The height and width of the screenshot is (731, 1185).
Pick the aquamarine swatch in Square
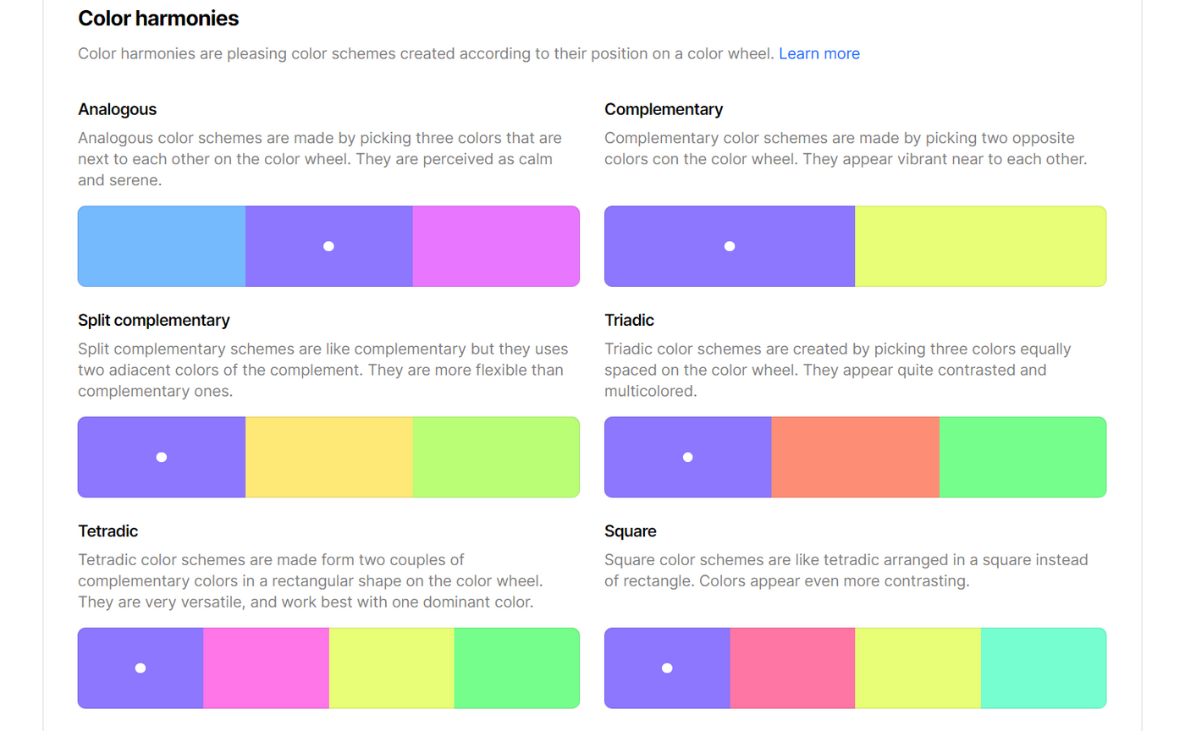[x=1044, y=668]
